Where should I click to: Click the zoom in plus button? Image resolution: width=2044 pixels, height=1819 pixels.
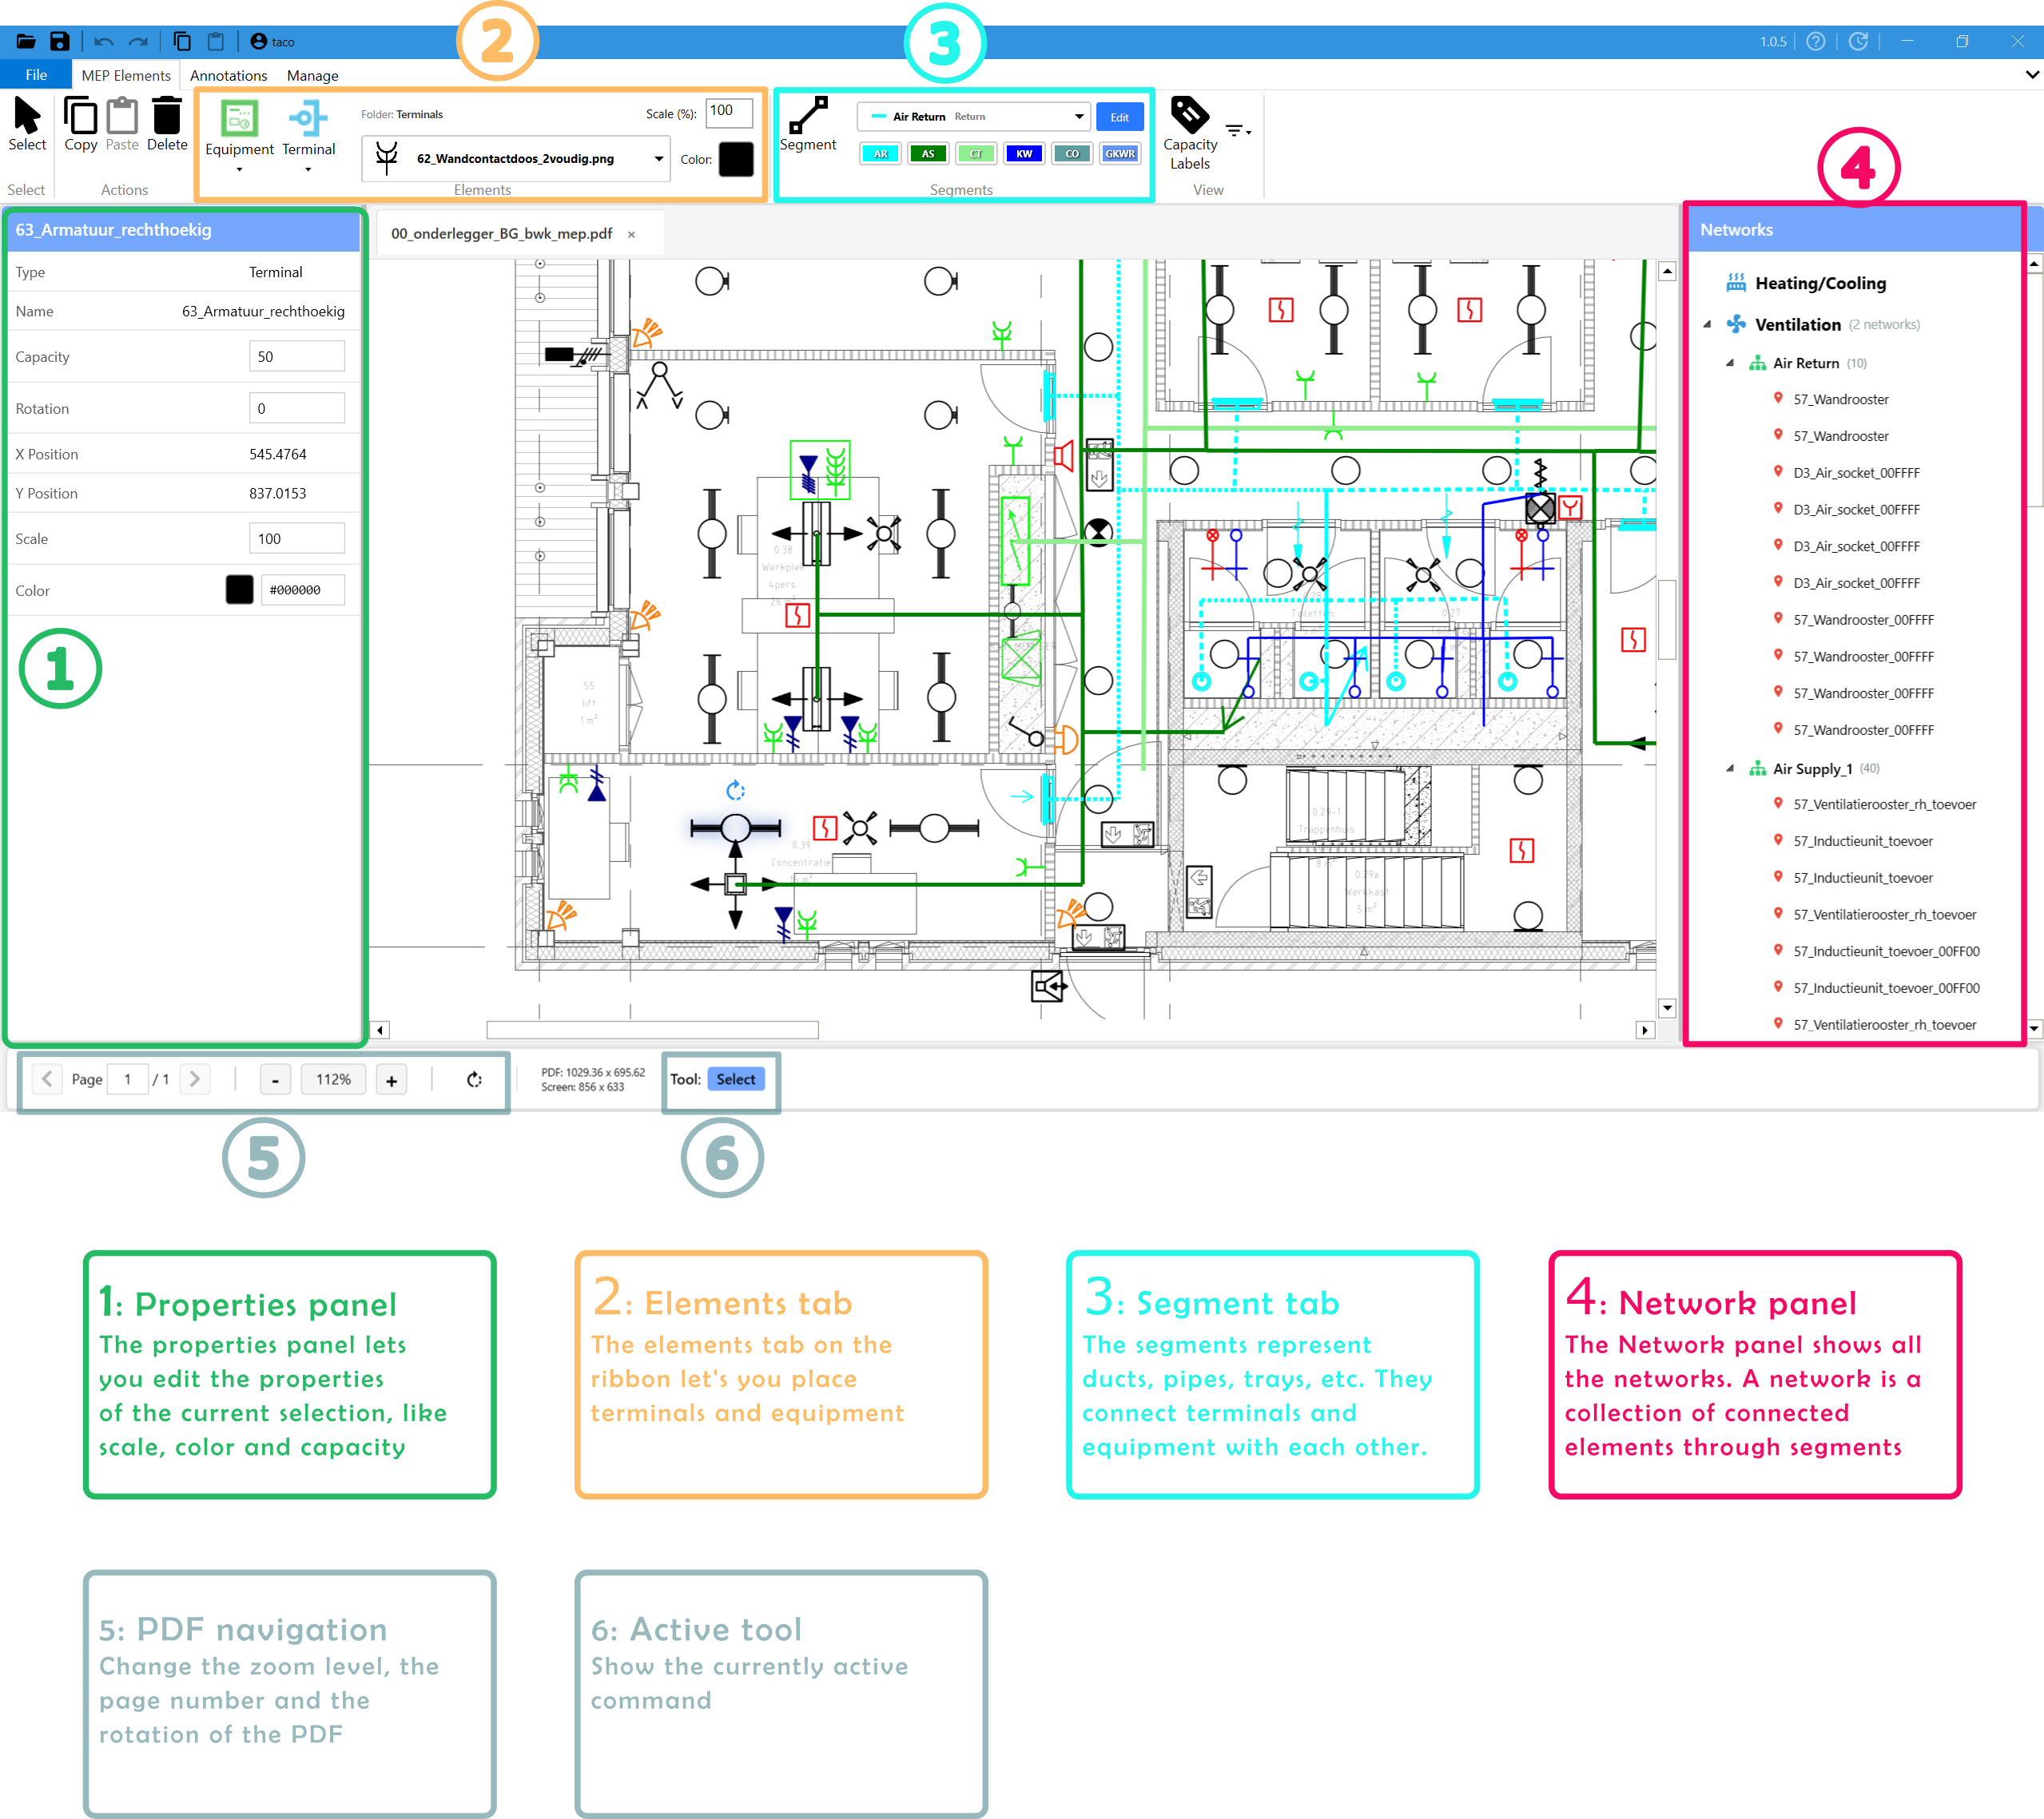tap(391, 1080)
